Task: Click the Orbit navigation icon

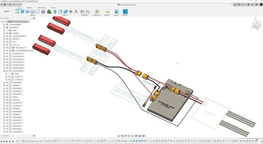Action: pyautogui.click(x=119, y=136)
